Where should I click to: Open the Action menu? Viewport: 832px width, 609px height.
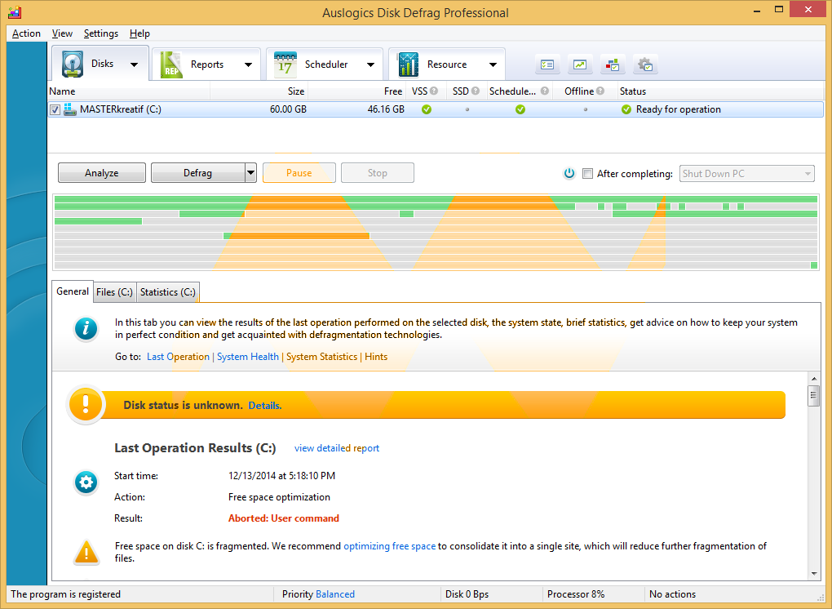(x=26, y=33)
